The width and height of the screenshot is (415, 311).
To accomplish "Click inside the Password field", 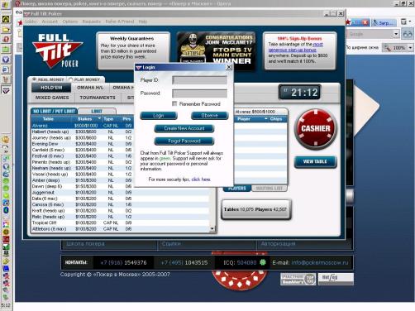I will tap(199, 93).
